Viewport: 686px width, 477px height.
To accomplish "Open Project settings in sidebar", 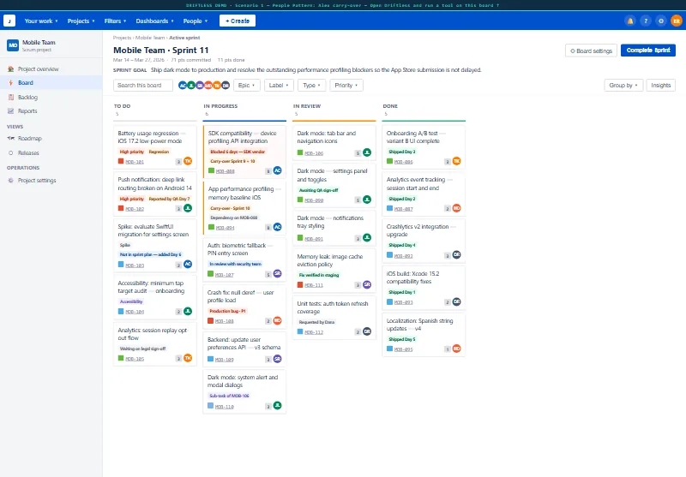I will tap(51, 181).
